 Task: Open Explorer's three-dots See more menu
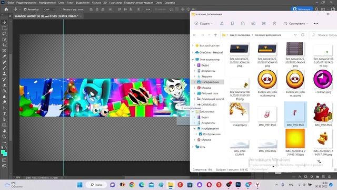click(316, 23)
